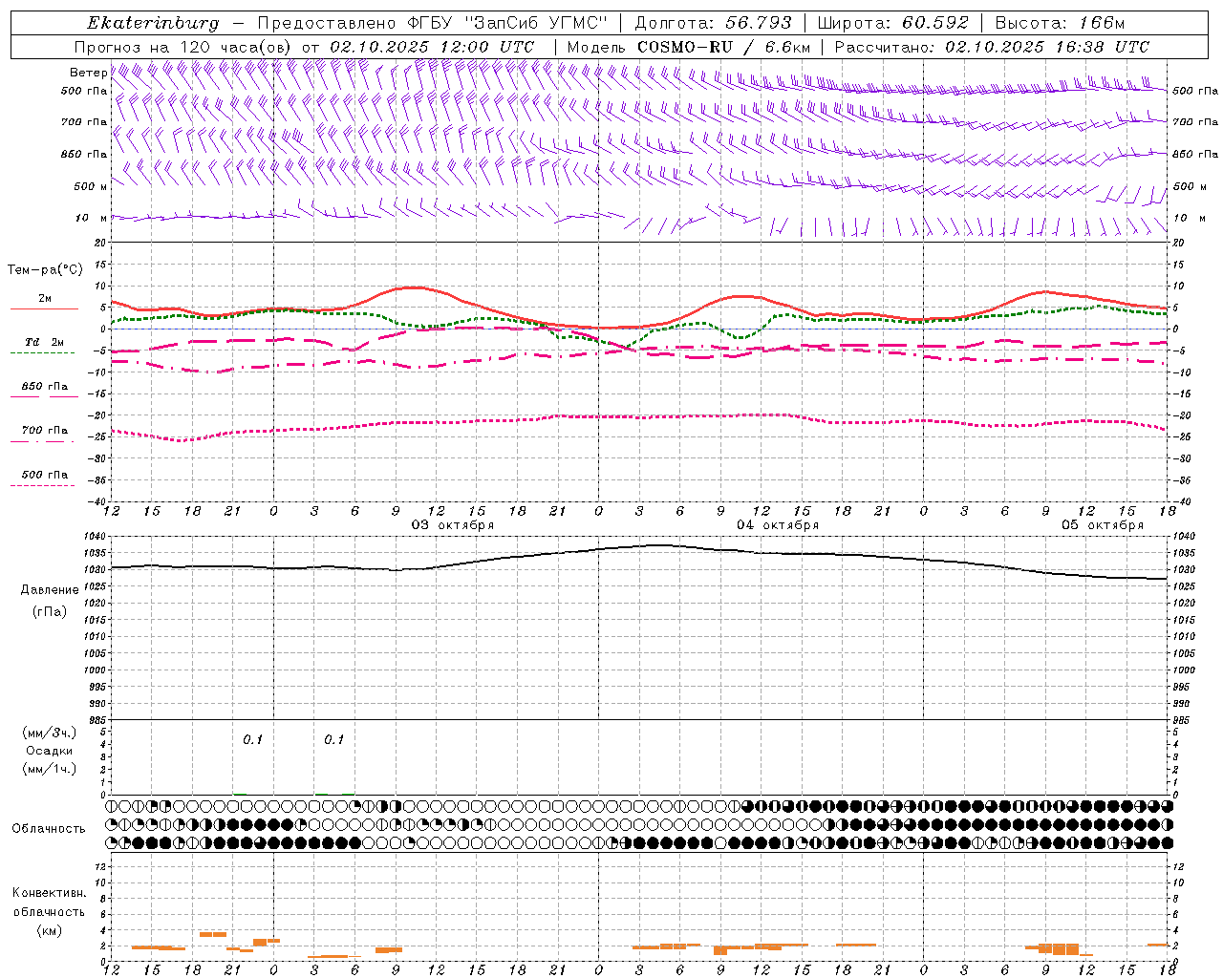Click 'Рассчитано: 02.10.2025 16:38 UTC' timestamp
Screen dimensions: 1223x978
(x=993, y=47)
